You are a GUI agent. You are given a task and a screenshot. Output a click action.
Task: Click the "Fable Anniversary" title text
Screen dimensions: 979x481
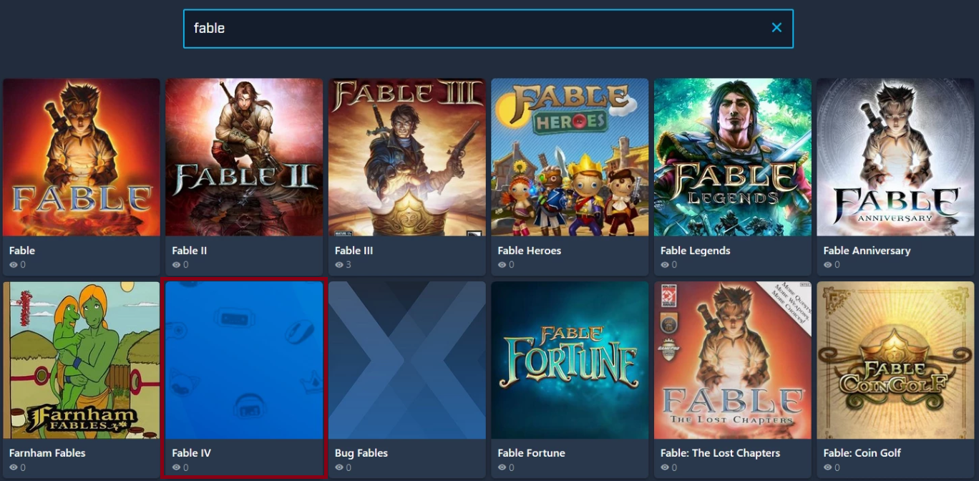pyautogui.click(x=867, y=251)
